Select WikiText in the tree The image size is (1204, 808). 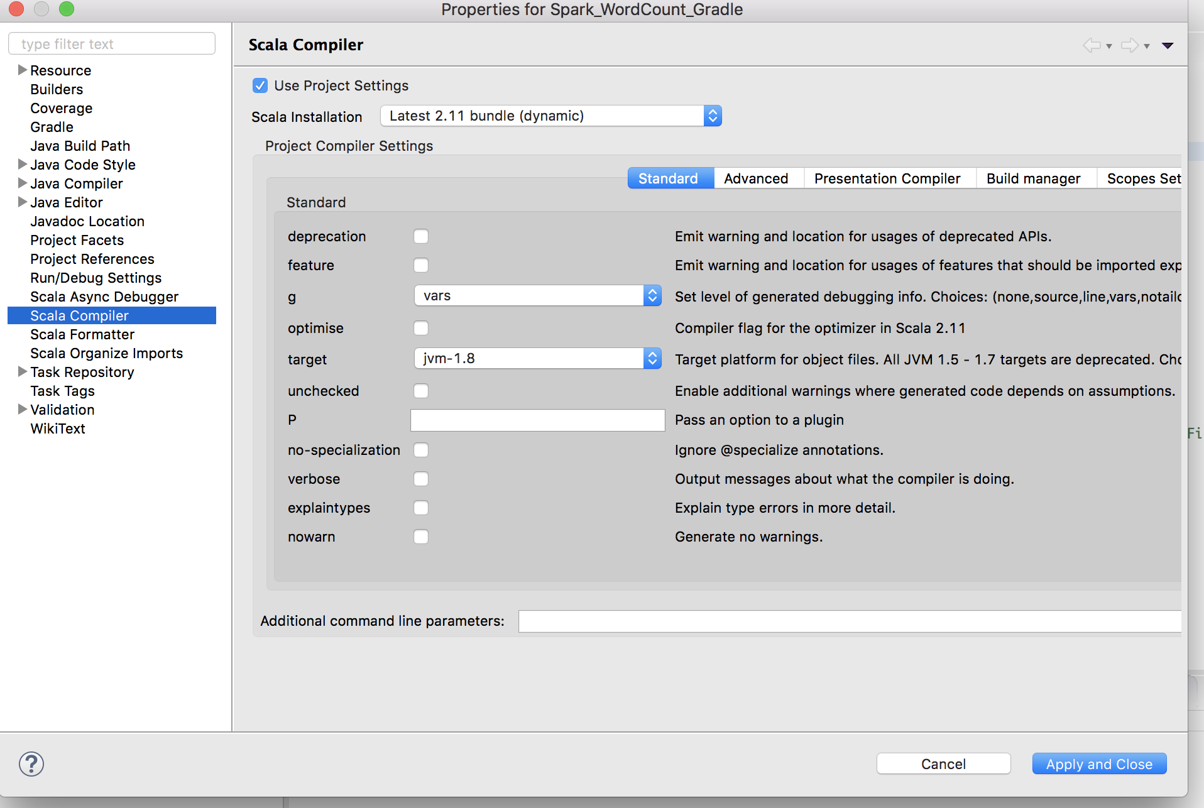click(58, 429)
